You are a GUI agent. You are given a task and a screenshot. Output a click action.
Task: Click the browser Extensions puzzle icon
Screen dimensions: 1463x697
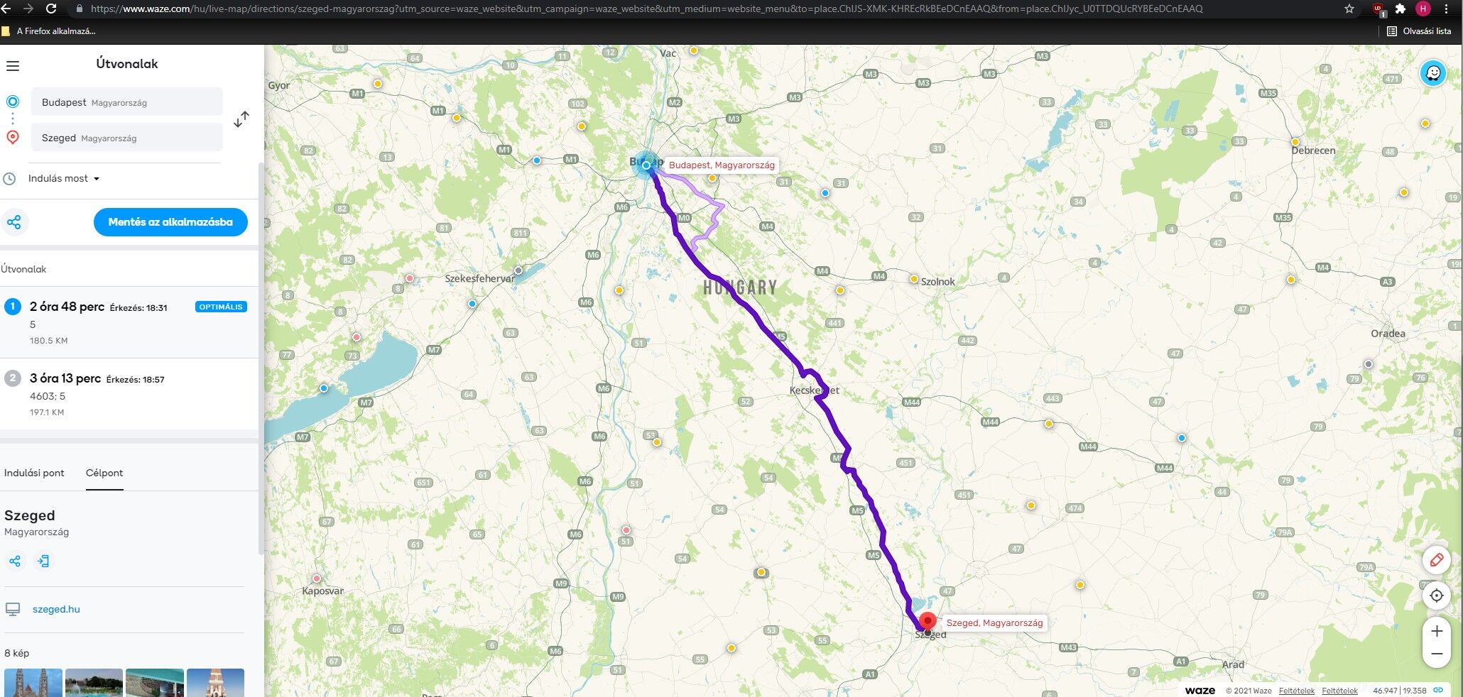pos(1400,9)
